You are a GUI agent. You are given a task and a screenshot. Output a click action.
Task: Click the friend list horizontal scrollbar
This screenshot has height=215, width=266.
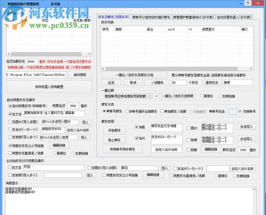(x=177, y=69)
